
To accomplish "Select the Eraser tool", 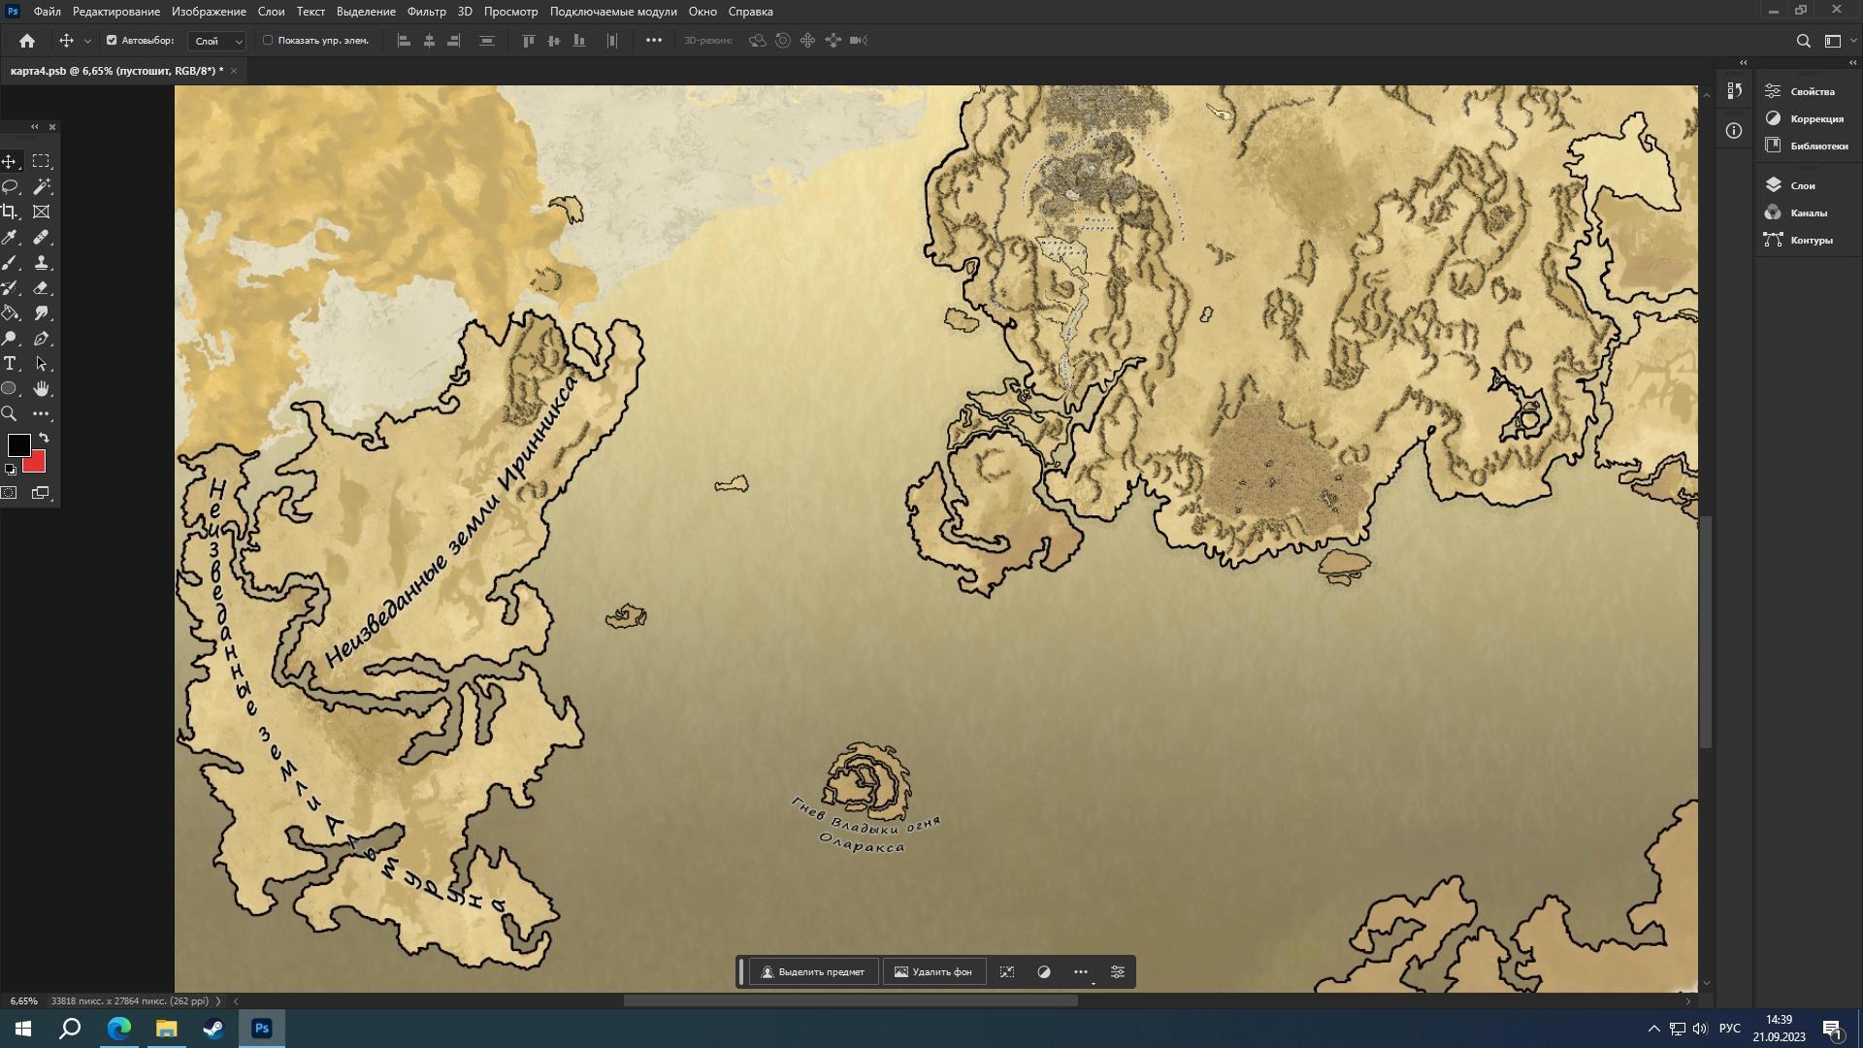I will 42,288.
